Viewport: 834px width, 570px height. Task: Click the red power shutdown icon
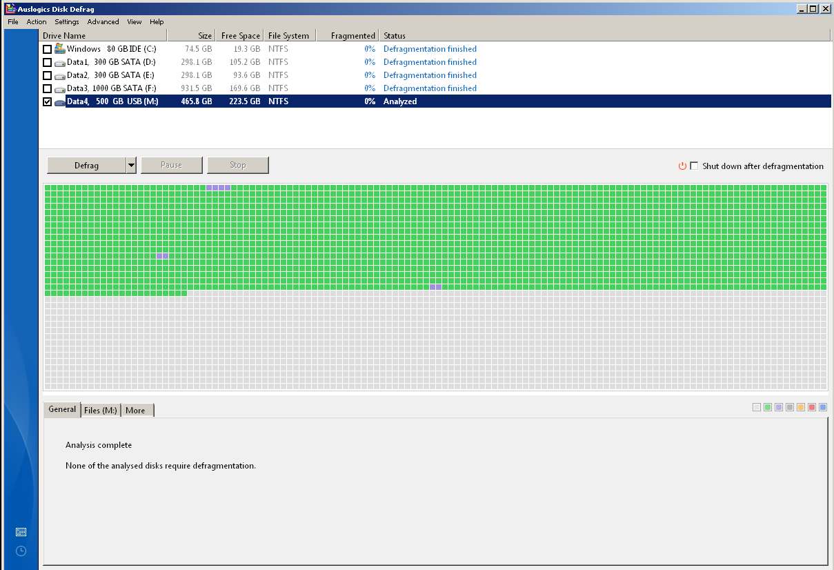682,166
